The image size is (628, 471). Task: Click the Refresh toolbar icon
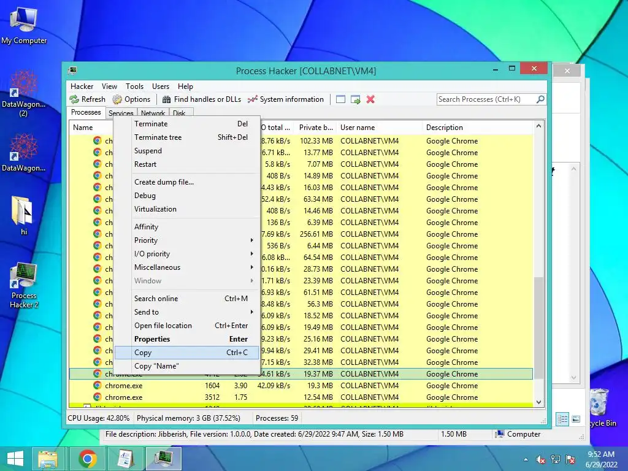(74, 99)
